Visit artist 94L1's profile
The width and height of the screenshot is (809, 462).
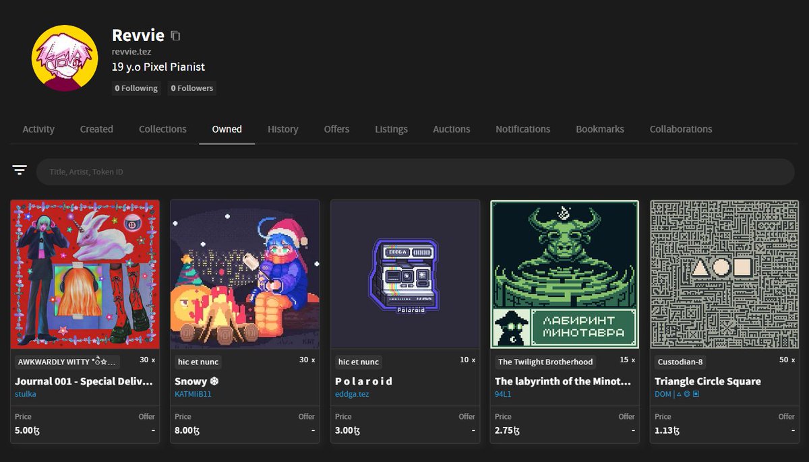click(503, 394)
